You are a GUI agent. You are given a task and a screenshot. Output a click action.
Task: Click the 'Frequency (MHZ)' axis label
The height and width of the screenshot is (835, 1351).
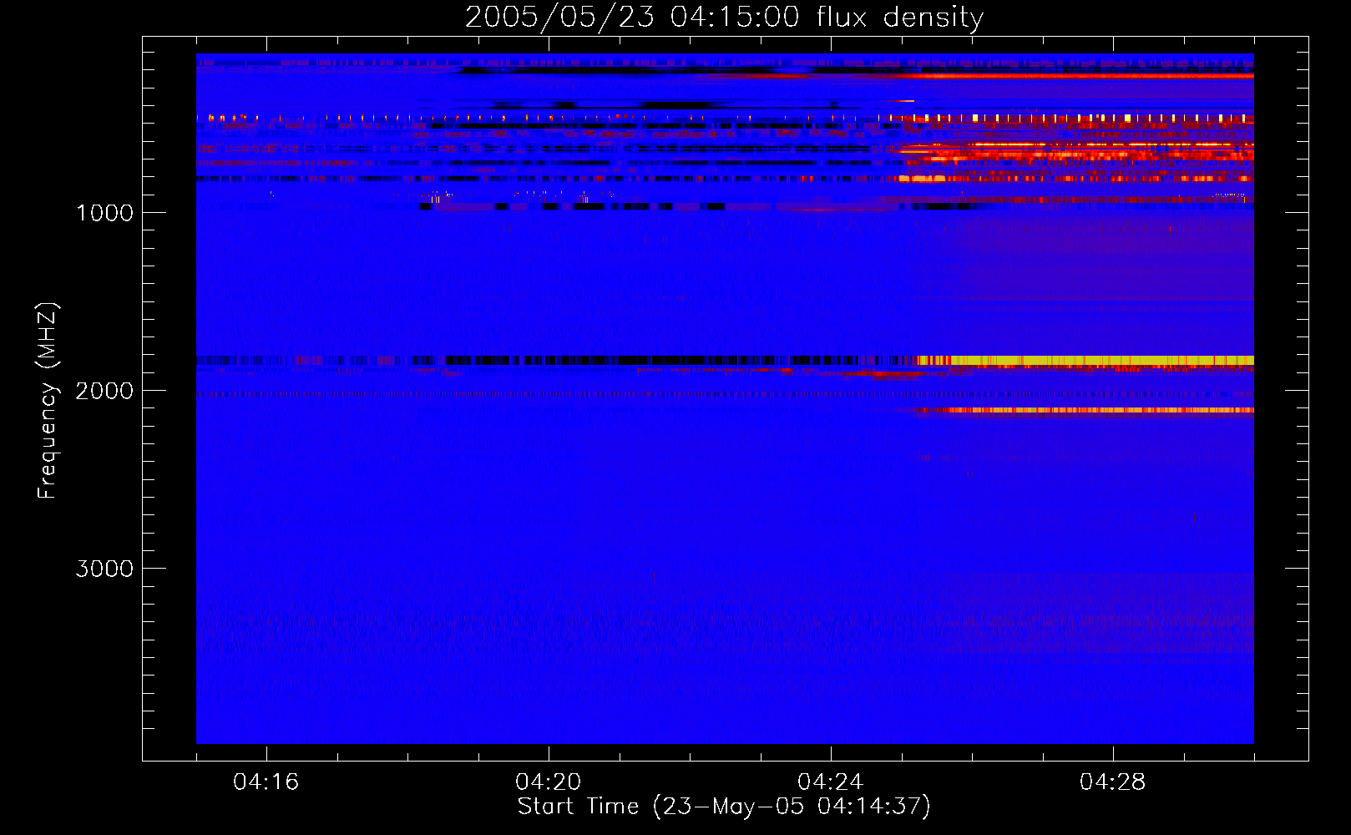coord(48,401)
